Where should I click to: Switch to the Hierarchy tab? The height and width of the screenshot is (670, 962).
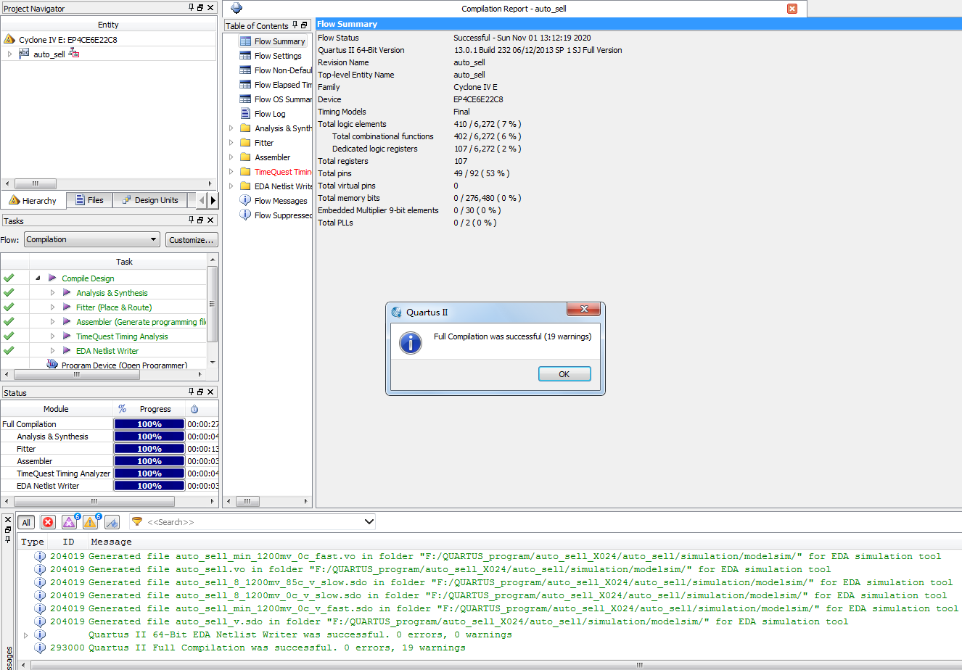coord(33,200)
